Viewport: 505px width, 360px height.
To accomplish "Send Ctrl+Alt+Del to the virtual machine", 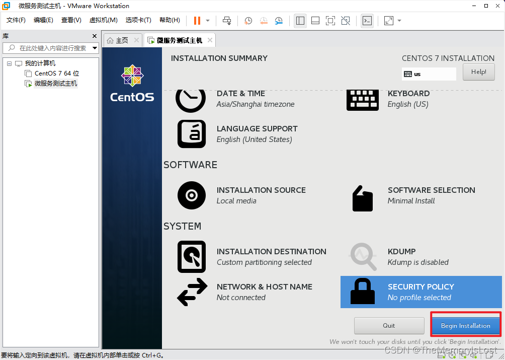I will pyautogui.click(x=227, y=21).
